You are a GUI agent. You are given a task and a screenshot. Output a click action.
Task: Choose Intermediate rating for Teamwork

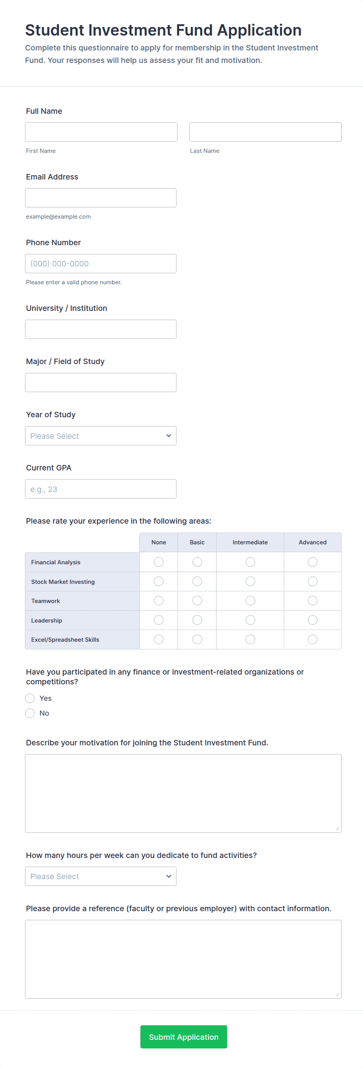coord(250,600)
